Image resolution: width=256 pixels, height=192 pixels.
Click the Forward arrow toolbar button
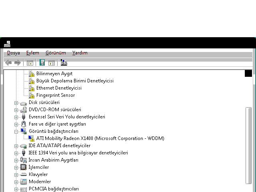(18, 62)
